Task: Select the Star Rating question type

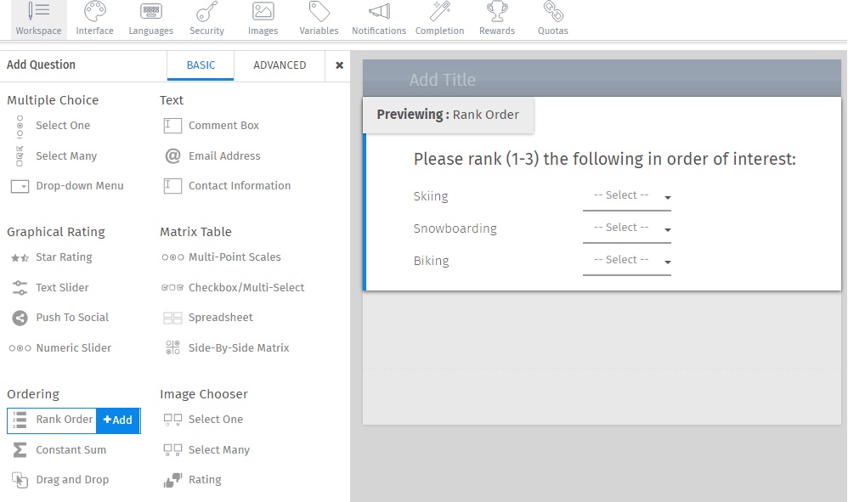Action: [x=64, y=257]
